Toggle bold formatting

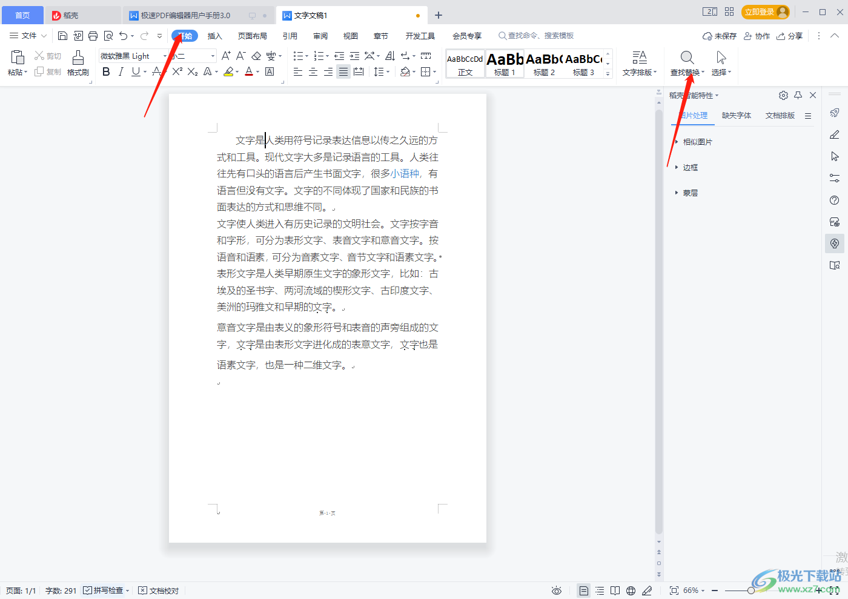[106, 71]
